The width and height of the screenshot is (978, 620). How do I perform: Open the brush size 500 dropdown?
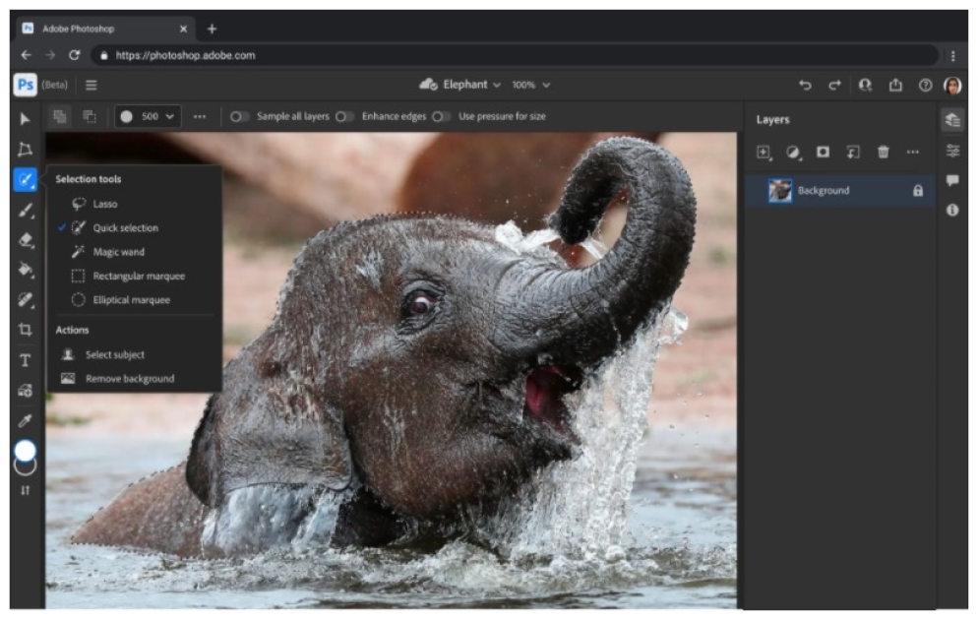click(149, 116)
